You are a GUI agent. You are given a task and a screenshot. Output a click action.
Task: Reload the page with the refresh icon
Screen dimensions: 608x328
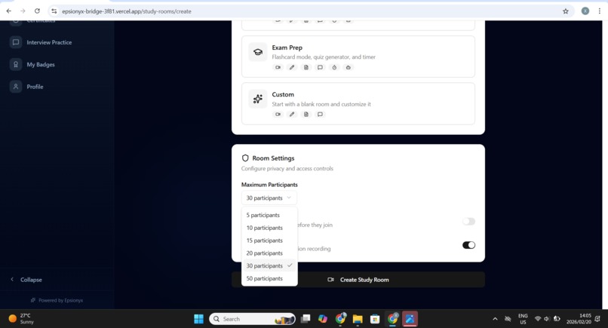pos(37,11)
